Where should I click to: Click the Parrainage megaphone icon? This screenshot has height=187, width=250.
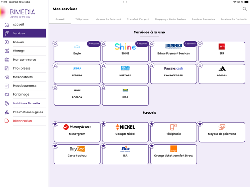coord(7,94)
